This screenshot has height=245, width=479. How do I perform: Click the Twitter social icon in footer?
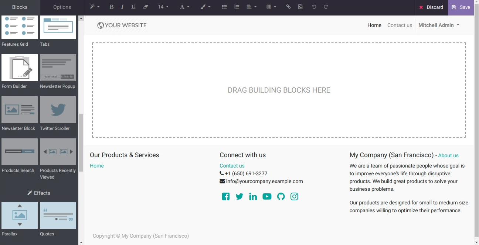239,197
